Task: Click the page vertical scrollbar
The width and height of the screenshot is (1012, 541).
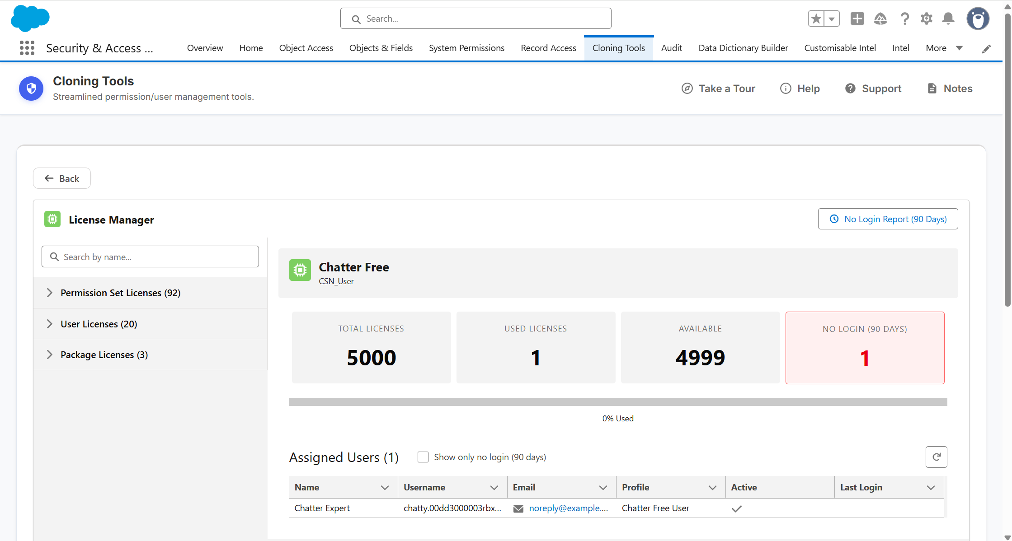Action: click(x=1007, y=160)
